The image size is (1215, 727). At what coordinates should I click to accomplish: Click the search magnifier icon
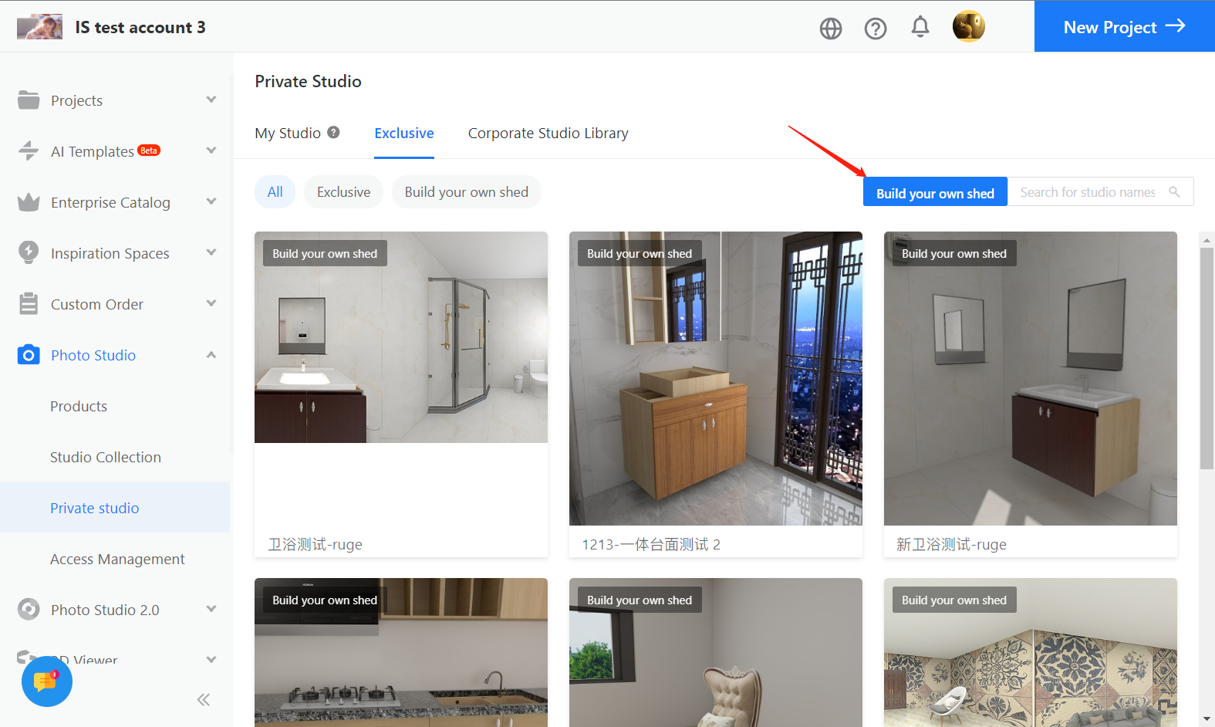pyautogui.click(x=1174, y=192)
